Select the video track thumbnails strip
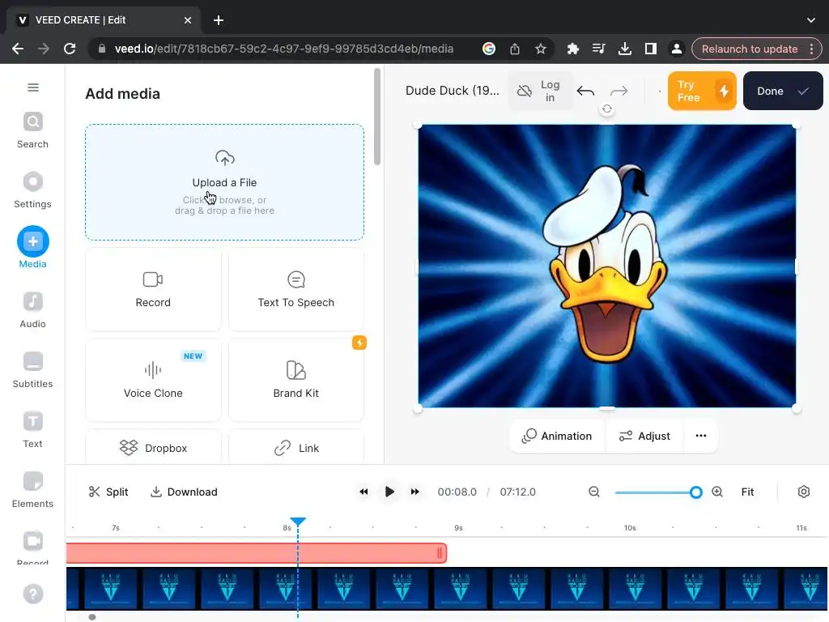 pyautogui.click(x=447, y=588)
